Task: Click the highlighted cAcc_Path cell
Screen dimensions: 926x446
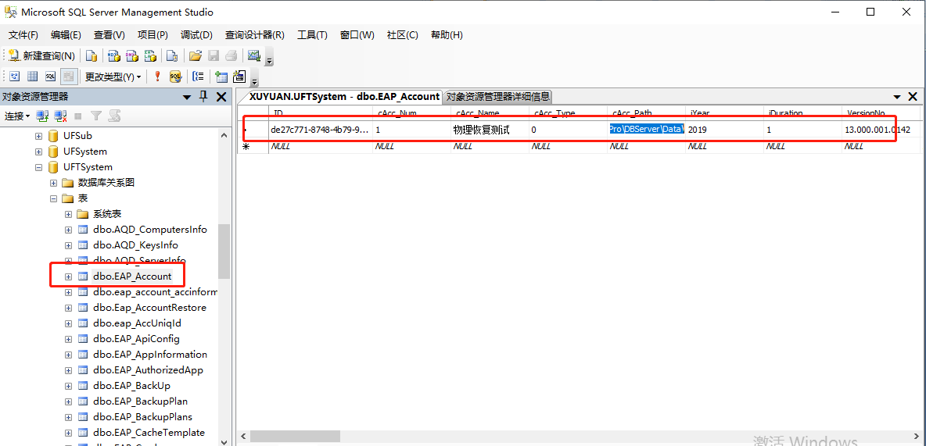Action: pyautogui.click(x=646, y=130)
